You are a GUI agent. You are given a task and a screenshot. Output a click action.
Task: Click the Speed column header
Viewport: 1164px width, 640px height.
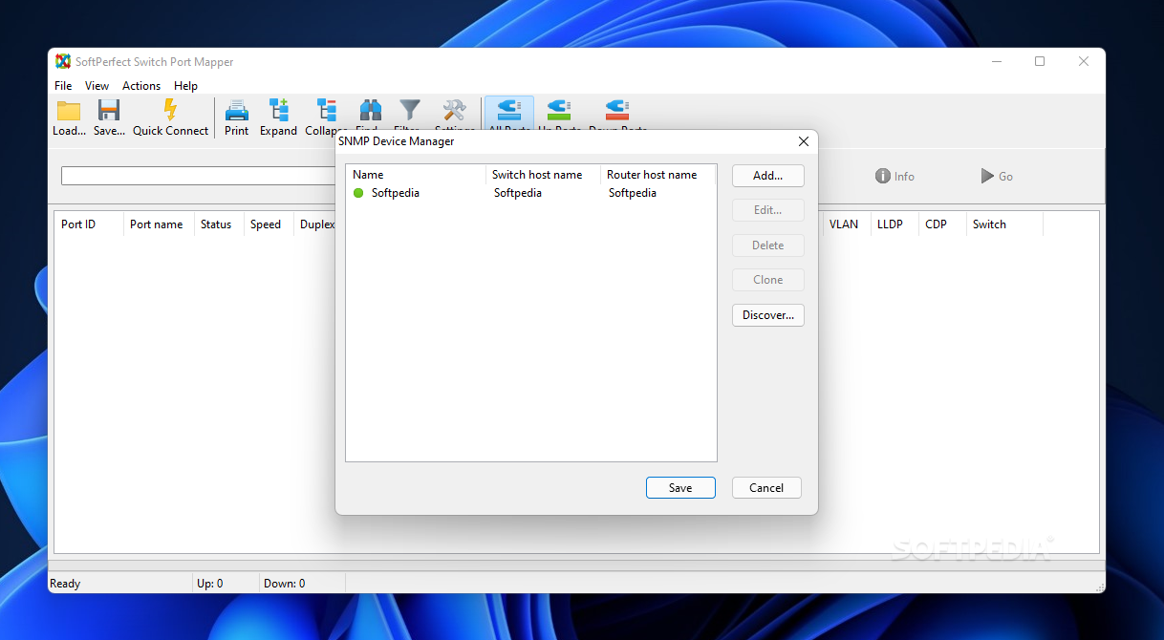click(x=269, y=224)
